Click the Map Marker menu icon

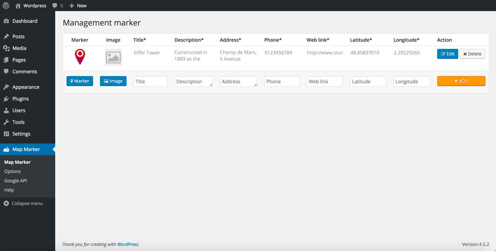coord(7,149)
